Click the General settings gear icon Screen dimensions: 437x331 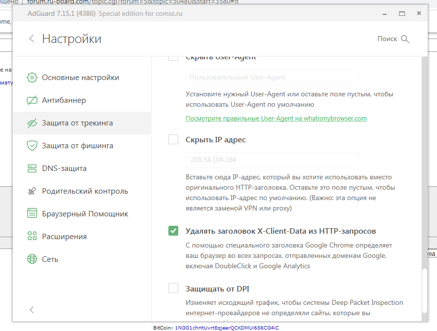(x=32, y=78)
